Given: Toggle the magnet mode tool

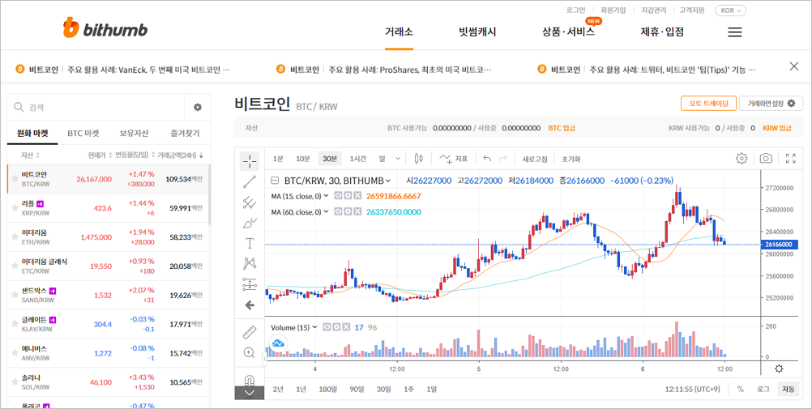Looking at the screenshot, I should pyautogui.click(x=249, y=381).
